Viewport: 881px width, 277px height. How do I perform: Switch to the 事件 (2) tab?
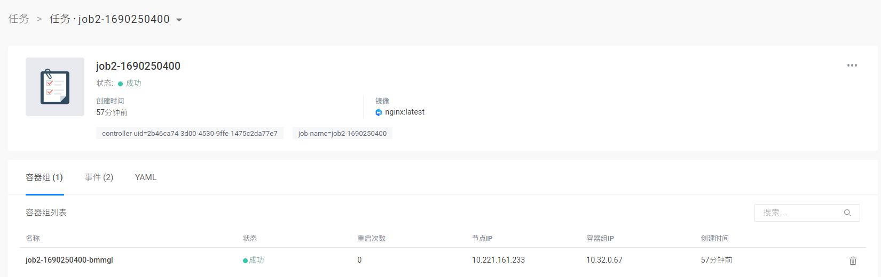(99, 177)
